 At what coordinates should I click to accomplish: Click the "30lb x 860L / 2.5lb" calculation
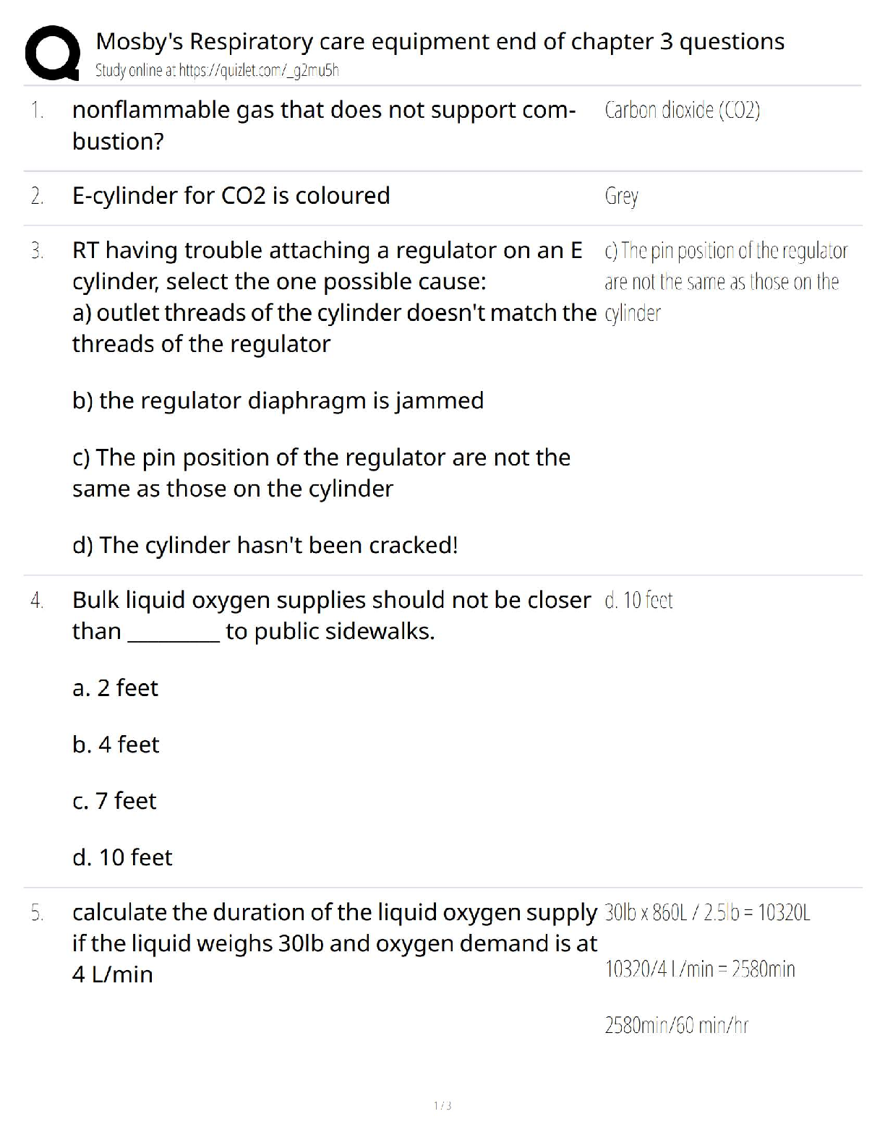(707, 913)
